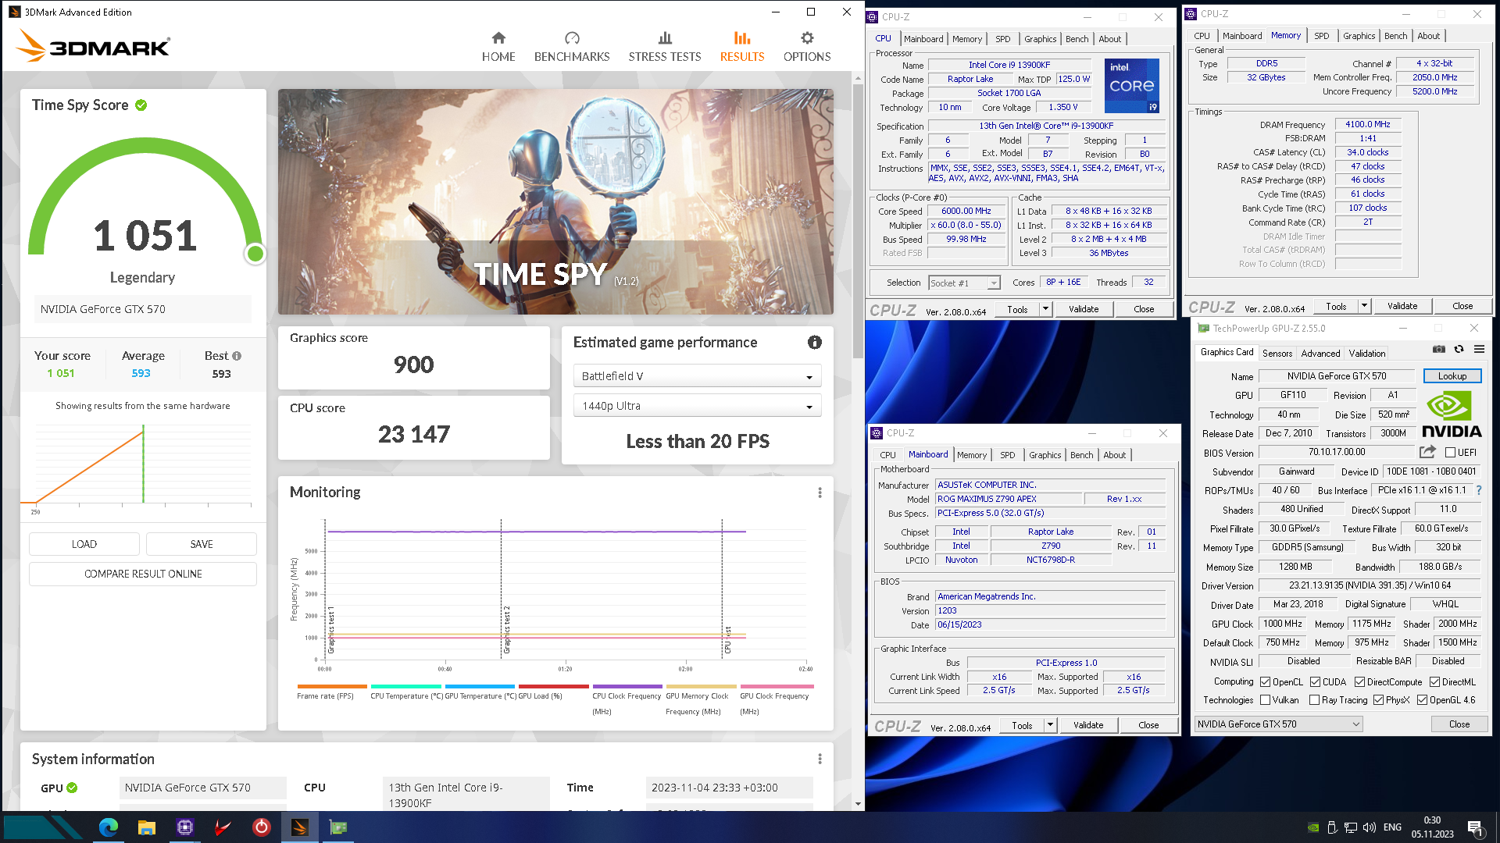Open the Monitoring panel three-dot menu
This screenshot has width=1500, height=843.
[820, 493]
